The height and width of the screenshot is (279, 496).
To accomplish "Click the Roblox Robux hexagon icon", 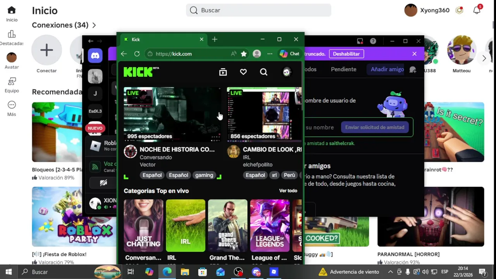I will coord(459,10).
